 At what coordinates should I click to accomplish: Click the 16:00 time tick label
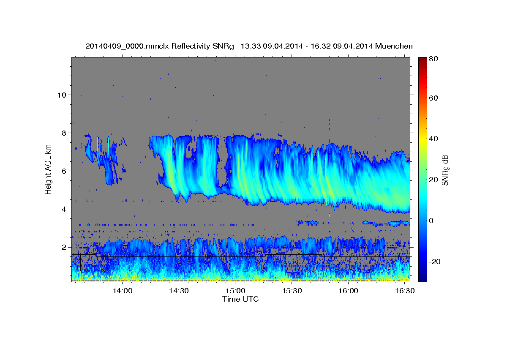(348, 291)
